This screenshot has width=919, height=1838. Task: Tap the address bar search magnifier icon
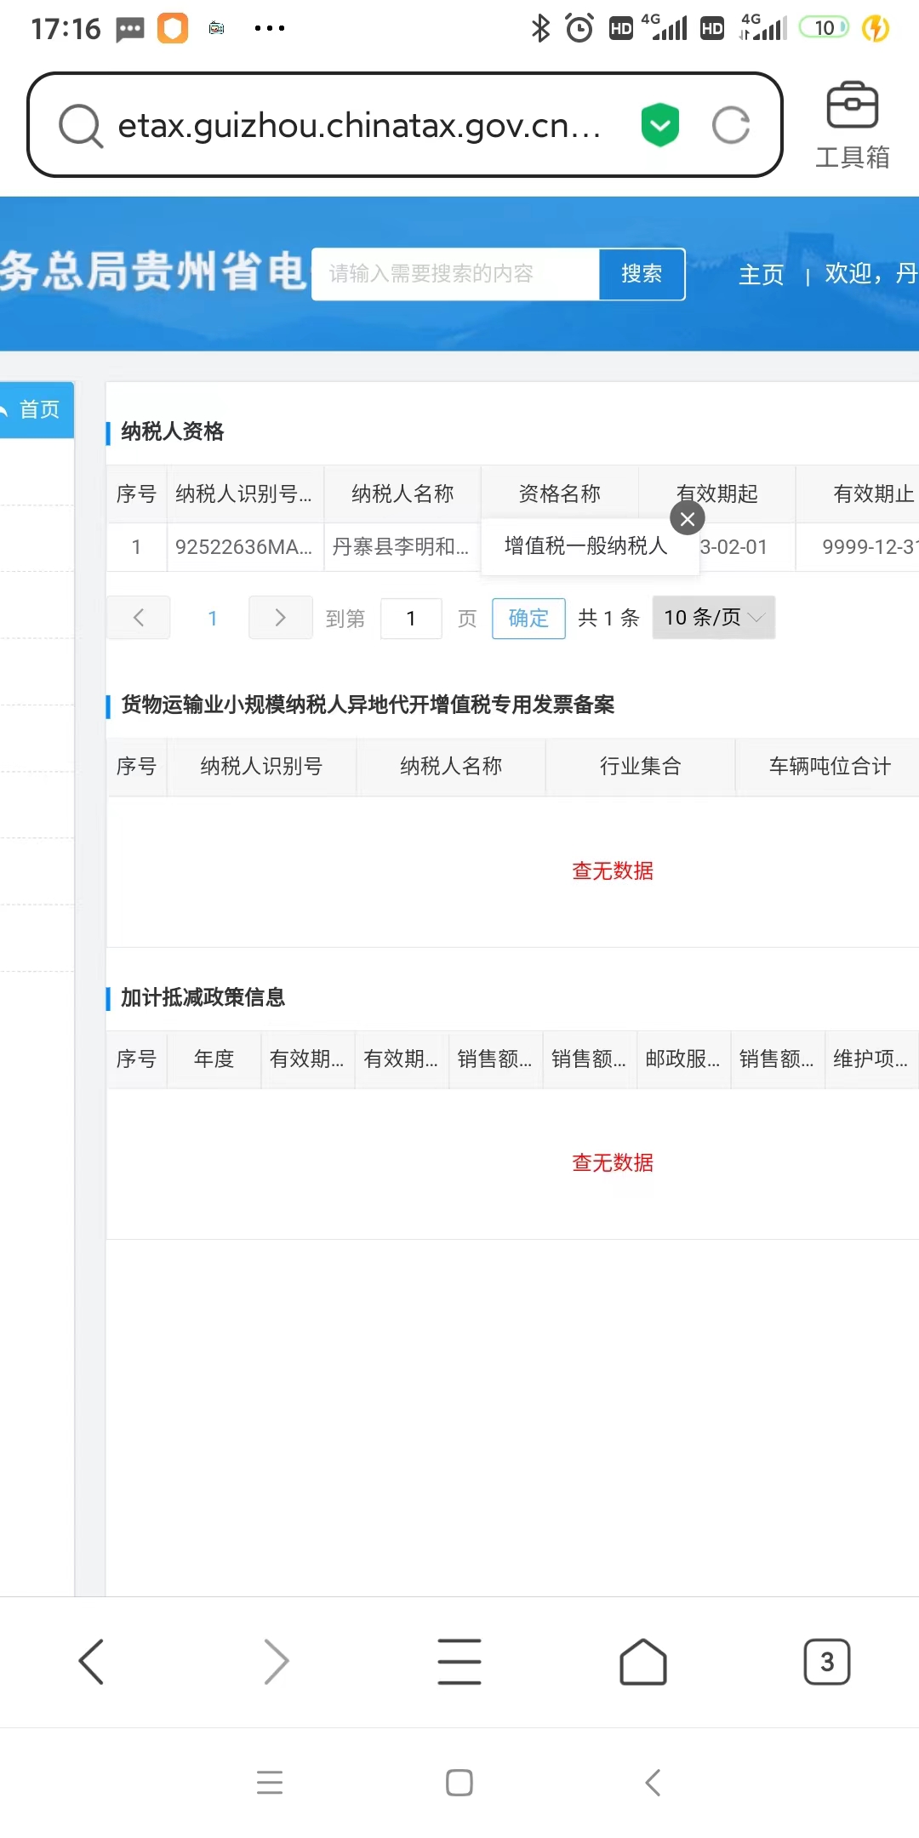click(x=81, y=126)
